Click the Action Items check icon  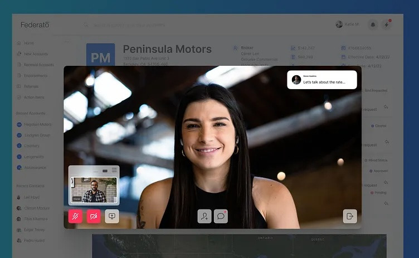click(19, 98)
